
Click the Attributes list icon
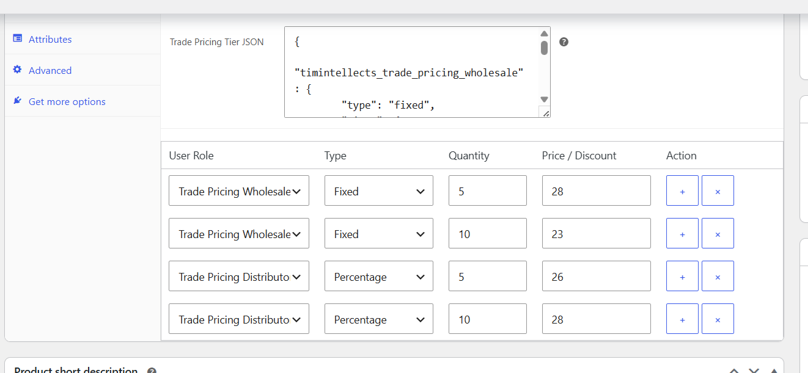[18, 38]
